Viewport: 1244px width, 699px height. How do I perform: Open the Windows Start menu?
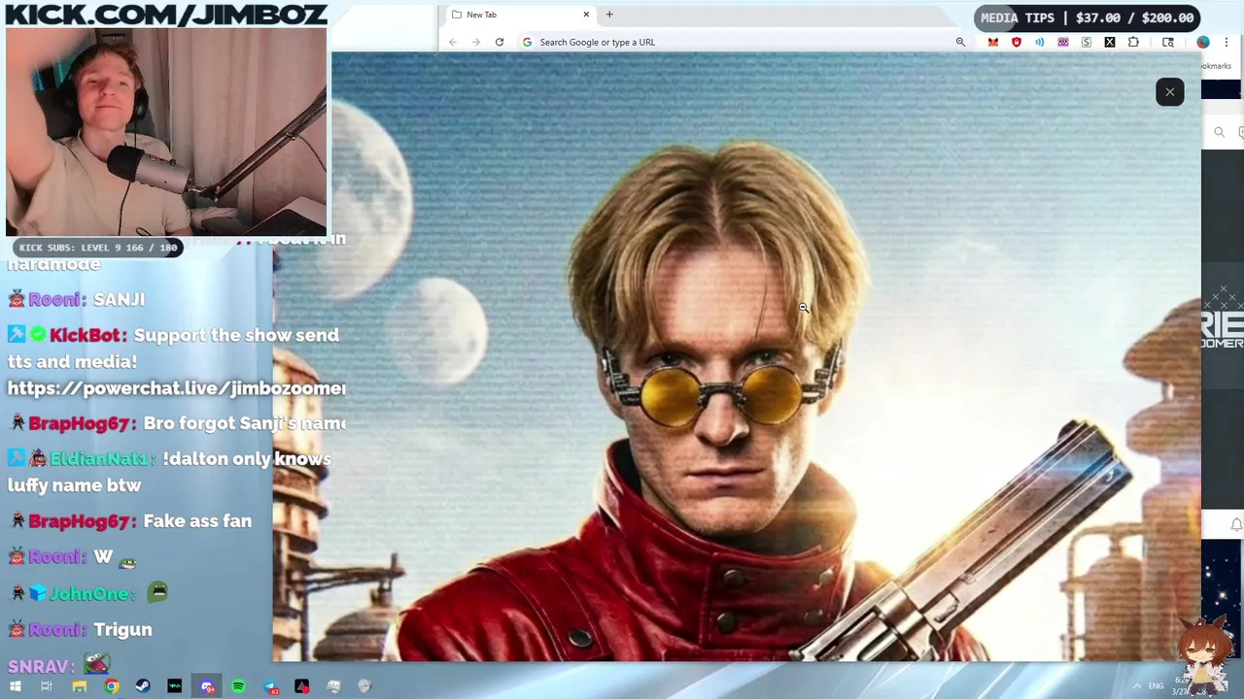pos(15,686)
